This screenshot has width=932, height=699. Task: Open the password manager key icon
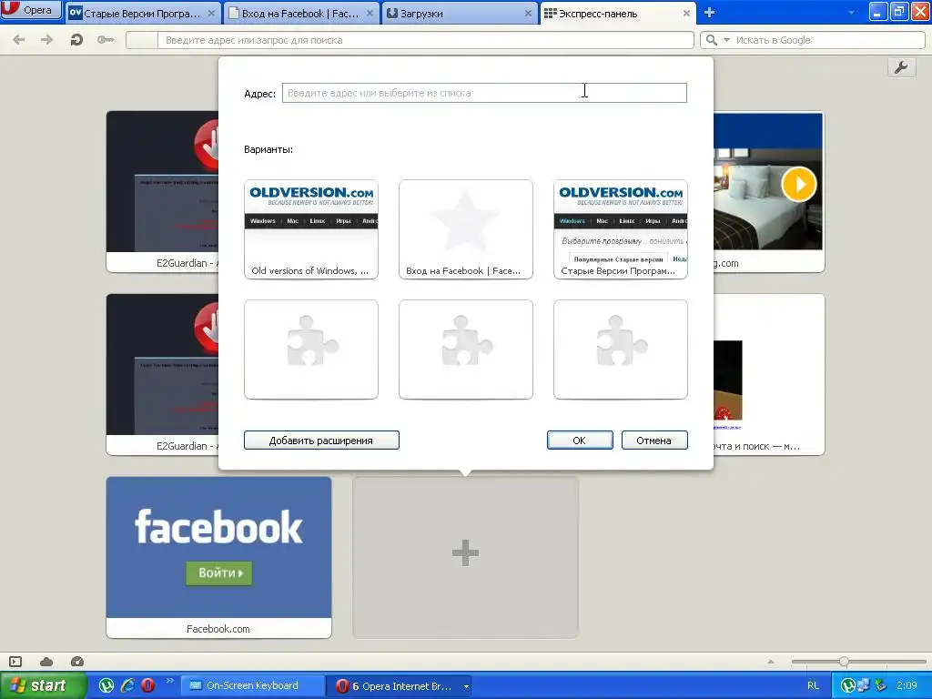pos(106,40)
